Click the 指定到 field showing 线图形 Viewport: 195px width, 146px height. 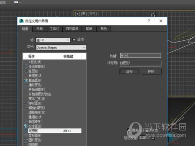tap(141, 63)
